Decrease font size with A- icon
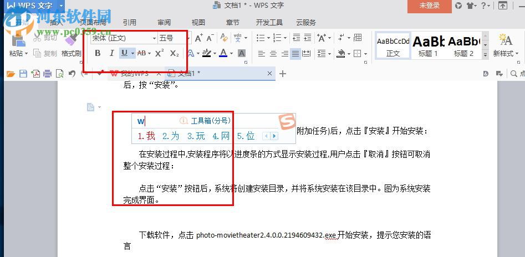Screen dimensions: 525x257 coord(210,38)
